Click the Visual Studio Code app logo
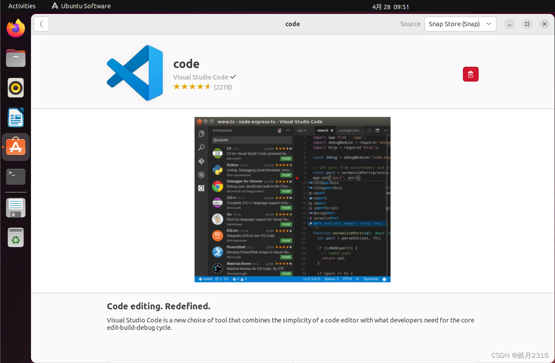Viewport: 555px width, 363px height. tap(134, 72)
